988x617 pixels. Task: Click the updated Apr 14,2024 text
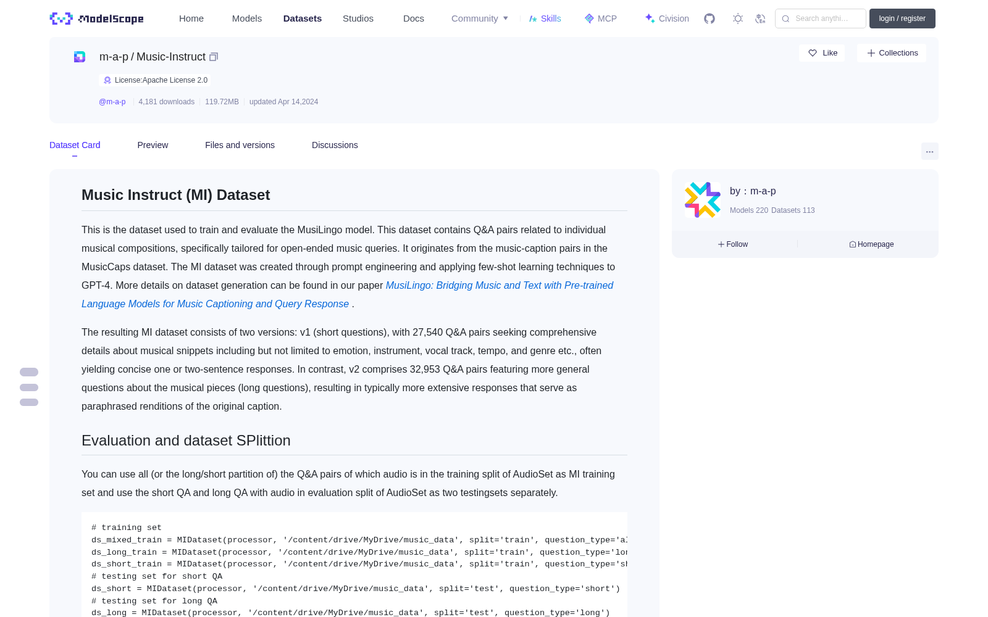284,102
